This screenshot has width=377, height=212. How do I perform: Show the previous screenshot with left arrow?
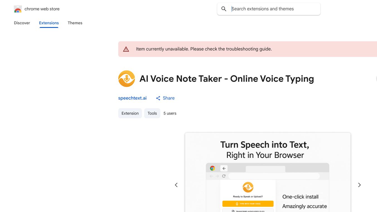click(176, 185)
